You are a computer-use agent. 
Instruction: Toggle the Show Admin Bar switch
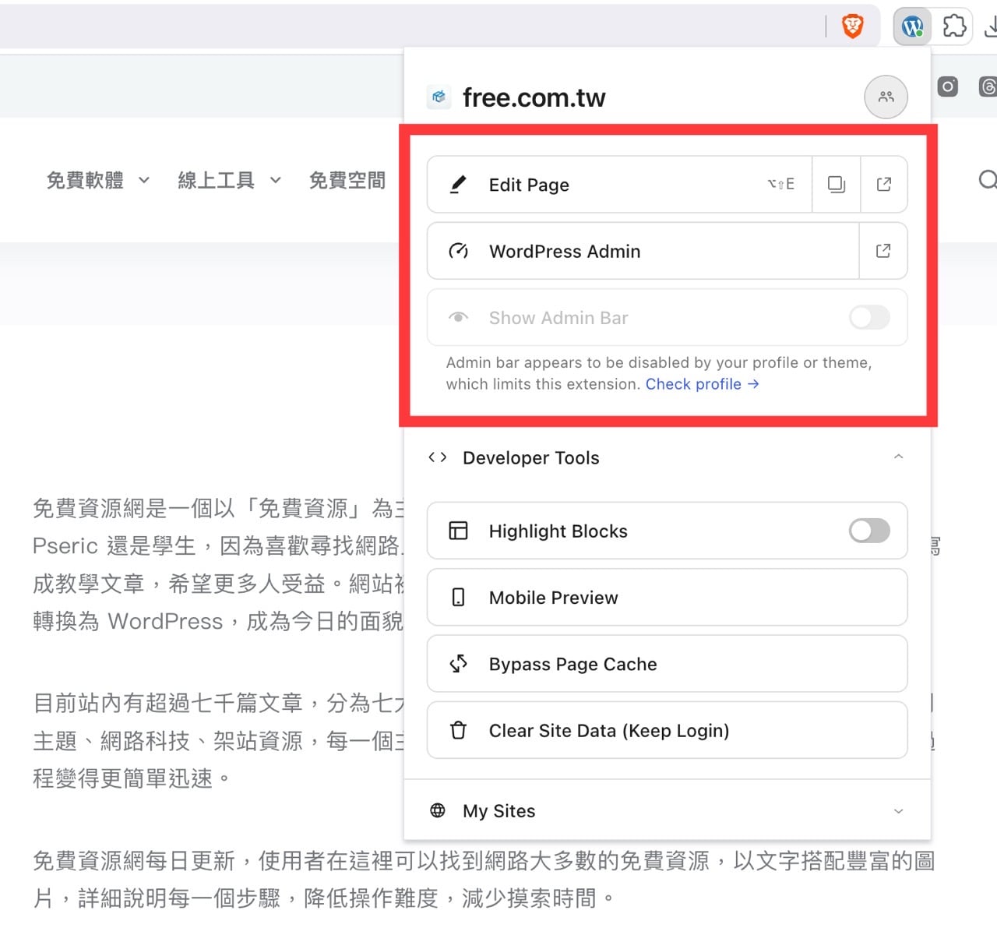point(869,317)
